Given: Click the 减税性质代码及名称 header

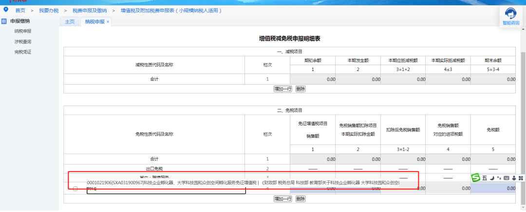Looking at the screenshot, I should coord(154,65).
